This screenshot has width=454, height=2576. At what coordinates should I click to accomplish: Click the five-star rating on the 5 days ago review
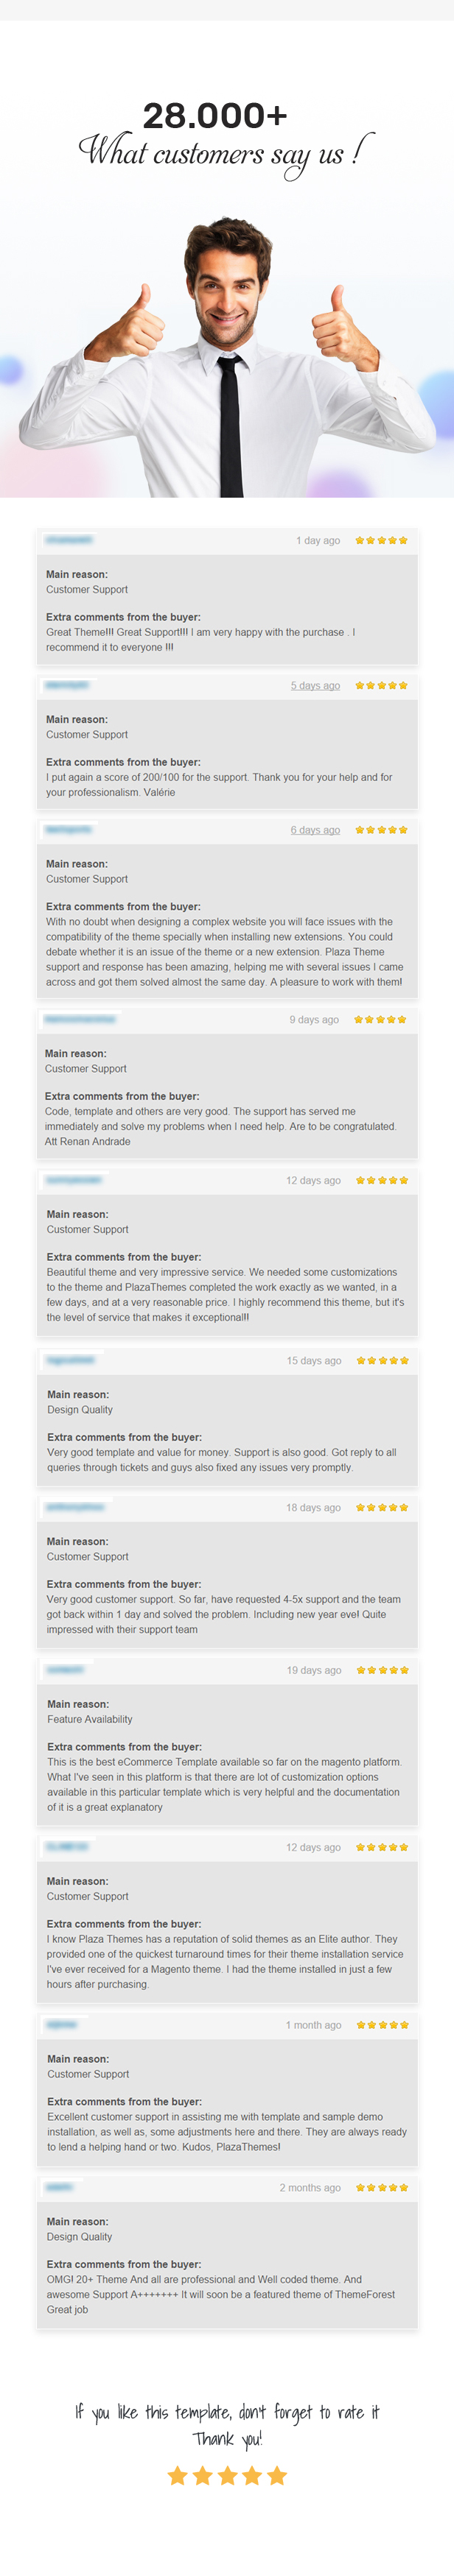point(381,685)
